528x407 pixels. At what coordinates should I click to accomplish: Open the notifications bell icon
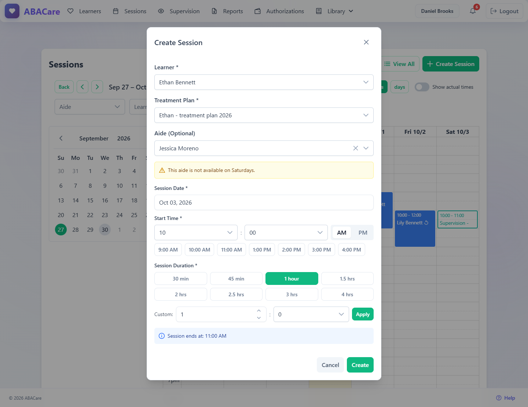[x=473, y=11]
